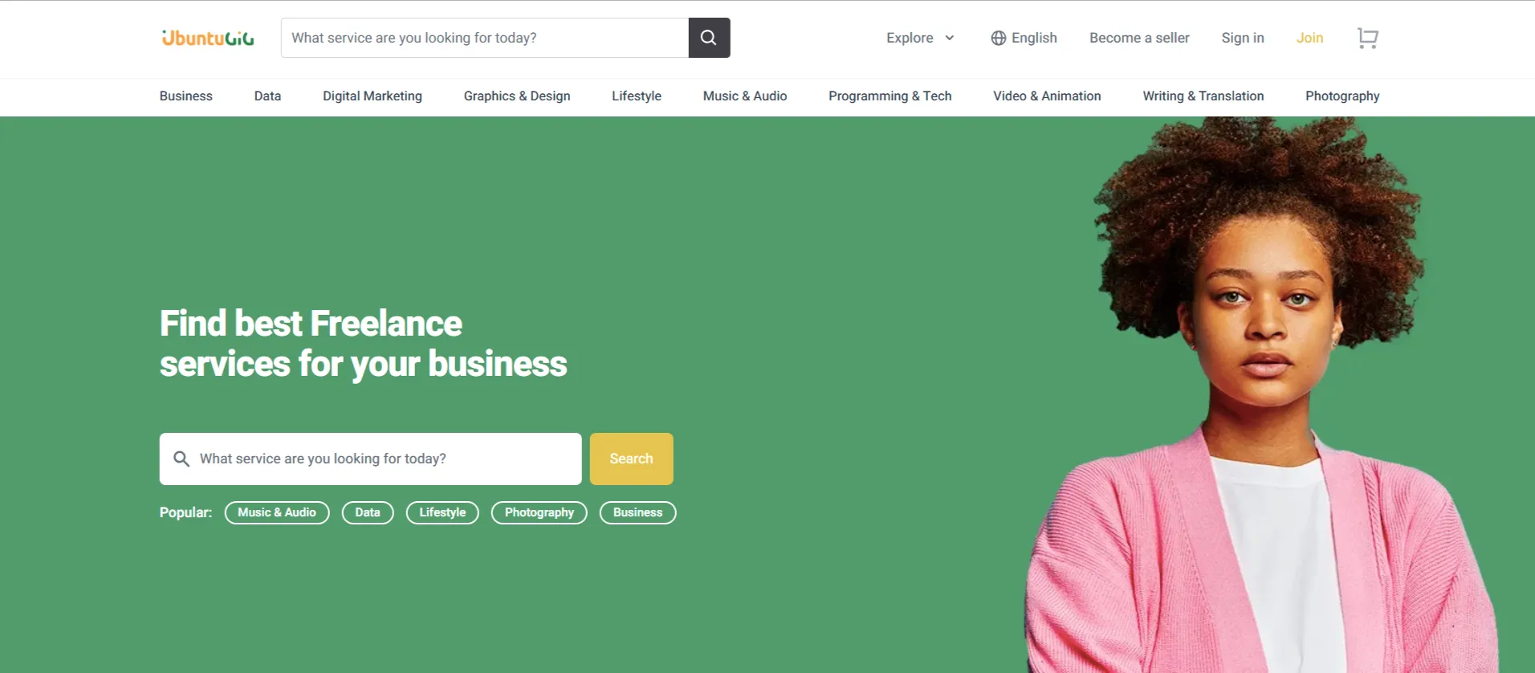Expand the Explore dropdown
The height and width of the screenshot is (673, 1535).
click(x=920, y=38)
